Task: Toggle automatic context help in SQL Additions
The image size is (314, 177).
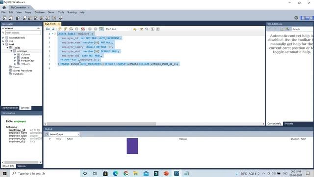Action: coord(288,29)
